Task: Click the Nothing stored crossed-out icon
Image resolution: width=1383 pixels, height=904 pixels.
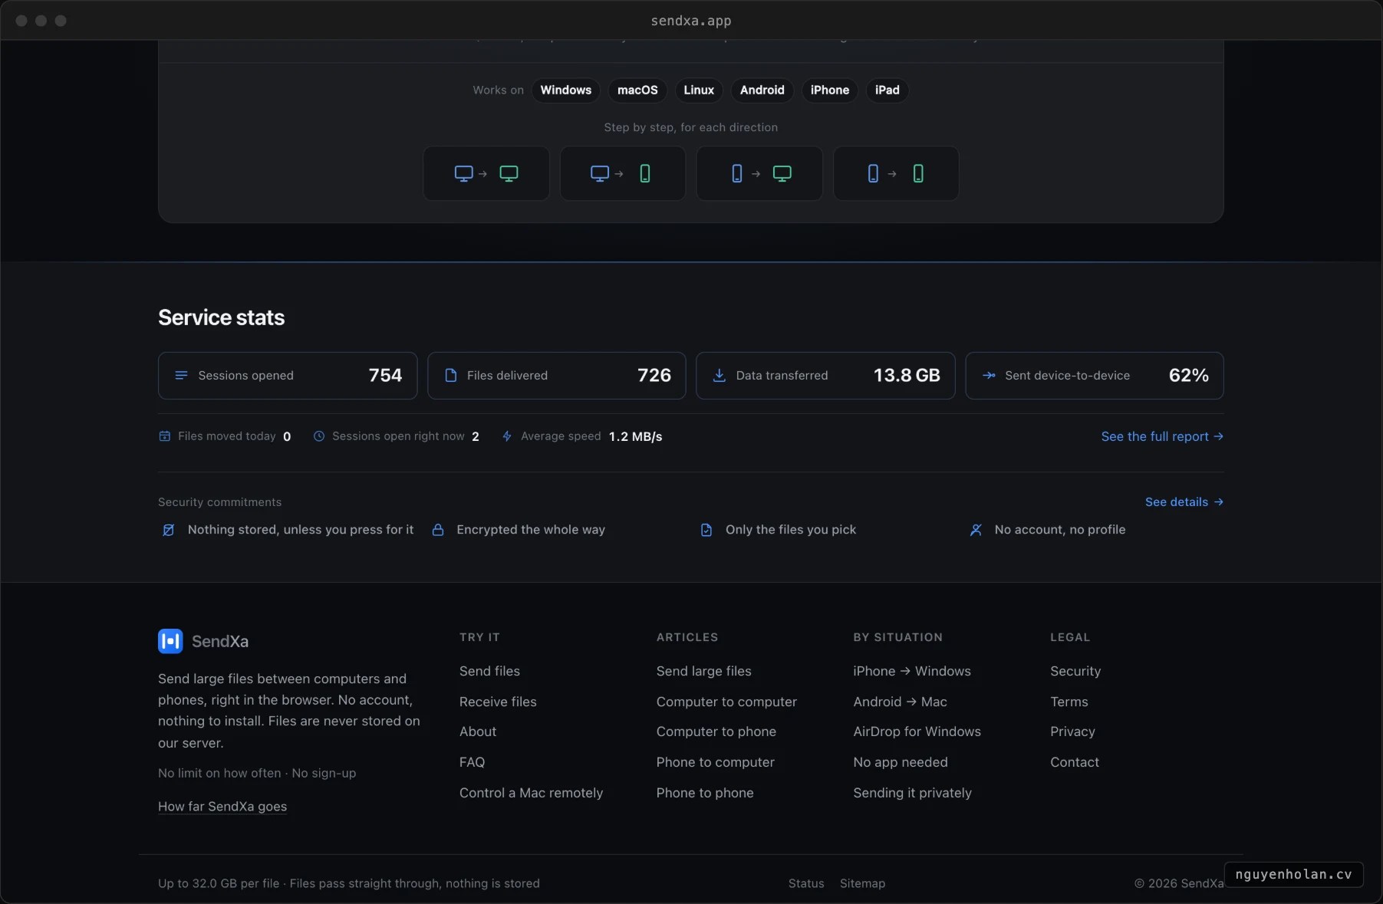Action: click(169, 530)
